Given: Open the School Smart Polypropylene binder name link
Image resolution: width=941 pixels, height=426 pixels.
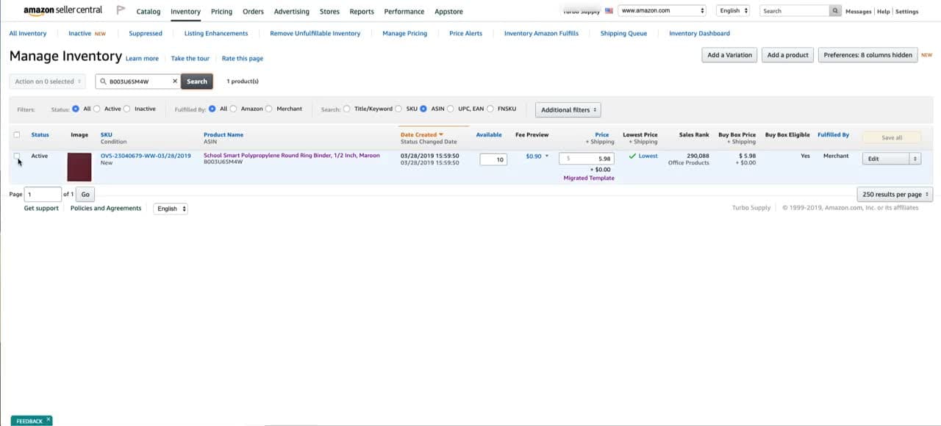Looking at the screenshot, I should point(292,156).
